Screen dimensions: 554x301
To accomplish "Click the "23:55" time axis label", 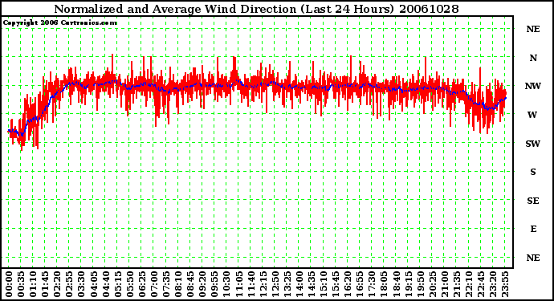I will 505,284.
